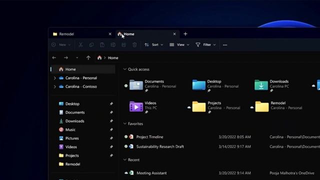Open the See more ellipsis menu
The image size is (320, 180).
tap(225, 45)
